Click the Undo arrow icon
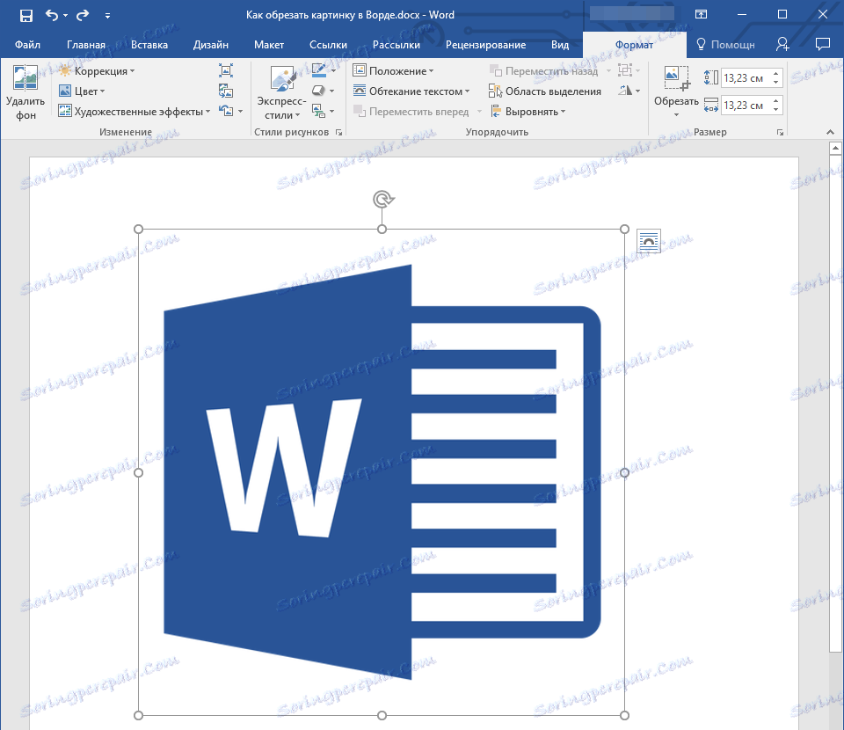Image resolution: width=844 pixels, height=730 pixels. click(x=52, y=15)
